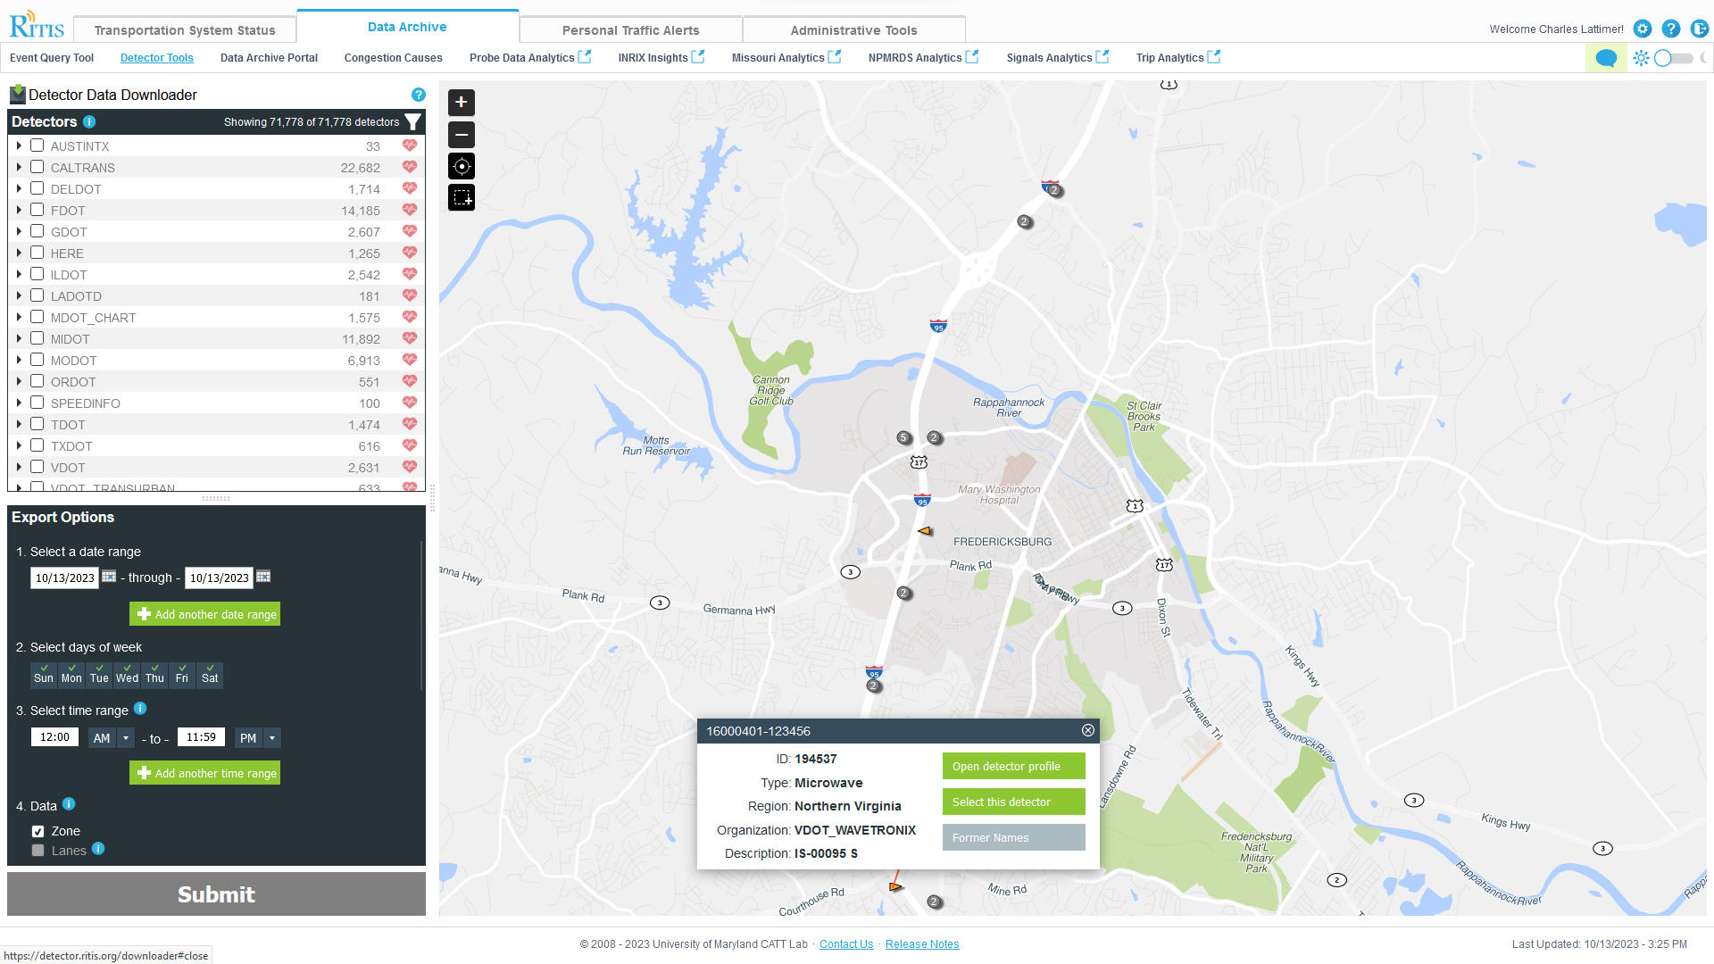The width and height of the screenshot is (1714, 964).
Task: Open the detector filter funnel icon
Action: click(412, 121)
